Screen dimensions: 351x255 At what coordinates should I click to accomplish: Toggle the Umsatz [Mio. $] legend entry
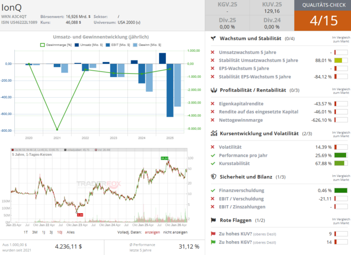point(88,45)
